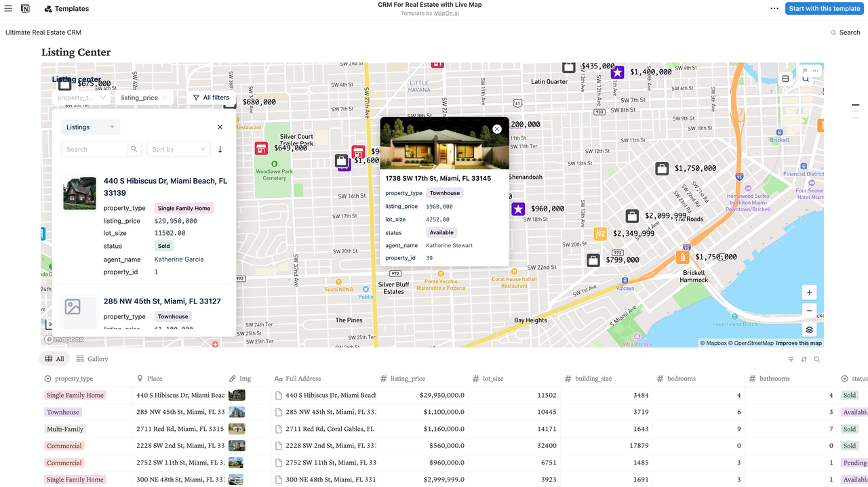Screen dimensions: 868x487
Task: Click the red store marker at $649,000
Action: (x=261, y=148)
